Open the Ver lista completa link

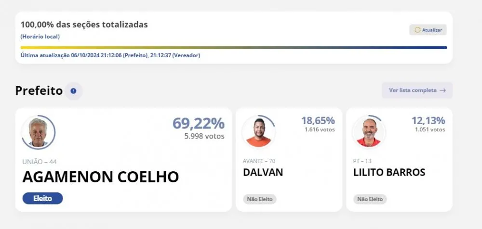coord(417,90)
